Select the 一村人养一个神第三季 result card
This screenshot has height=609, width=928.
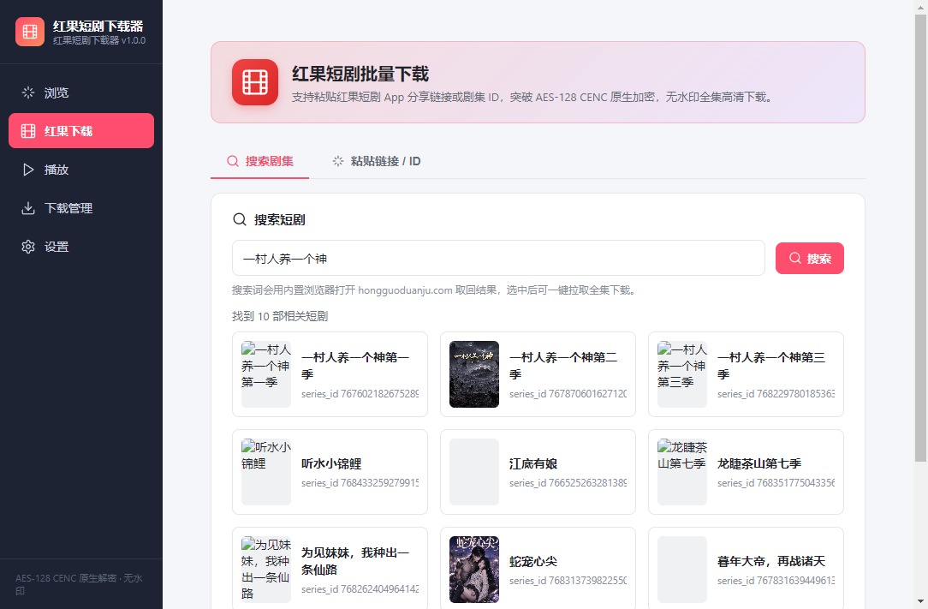tap(746, 374)
